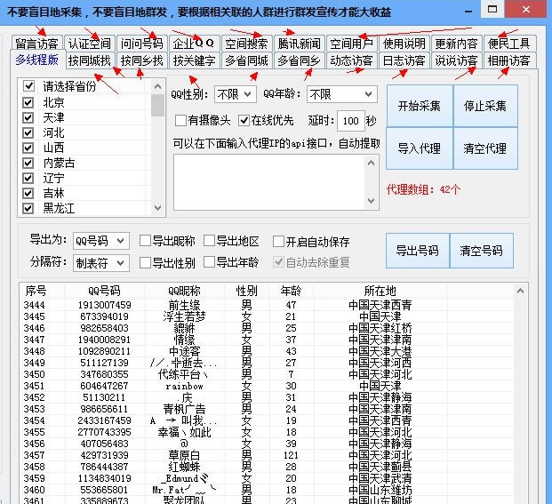
Task: Select row 3457 草原白
Action: [267, 455]
